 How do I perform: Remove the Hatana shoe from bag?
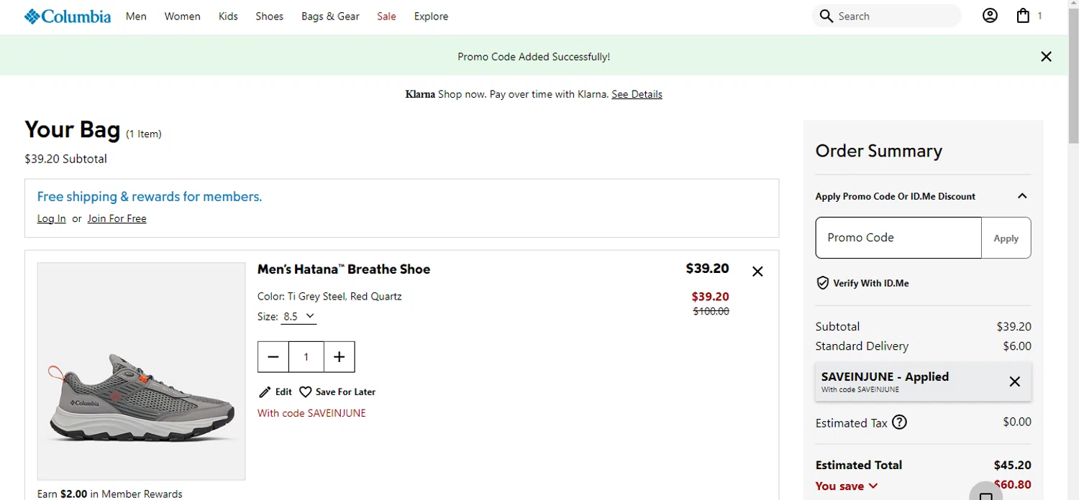pyautogui.click(x=757, y=272)
